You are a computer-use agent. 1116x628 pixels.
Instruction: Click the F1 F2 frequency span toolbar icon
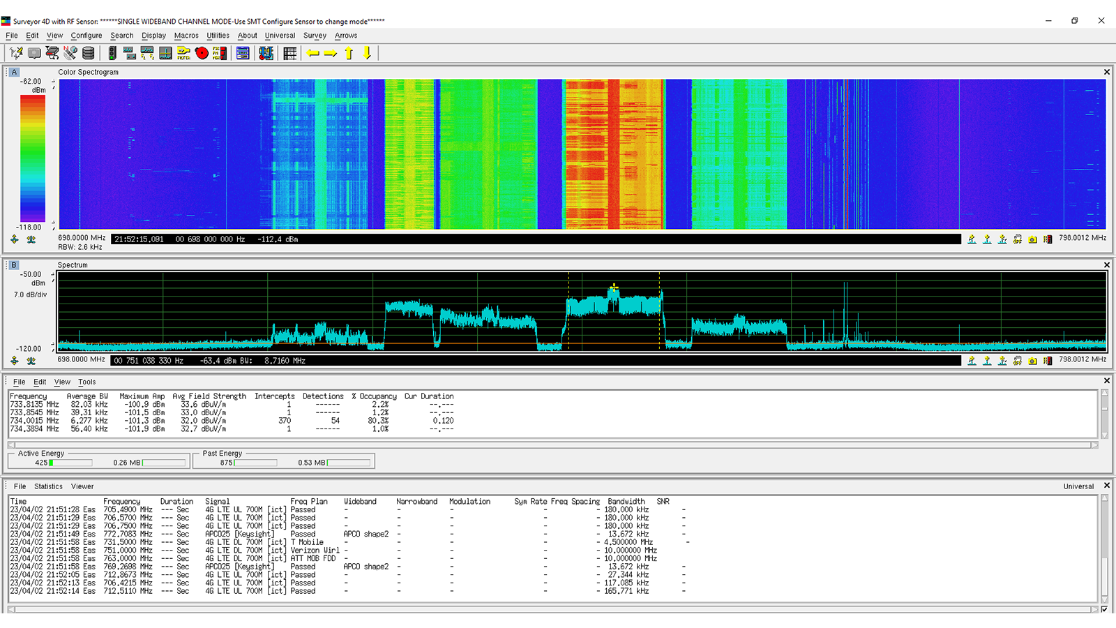147,53
